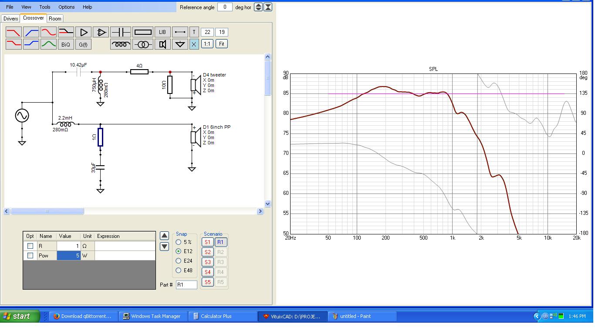Select the 10.42µF capacitor in schematic
Viewport: 595px width, 334px height.
pyautogui.click(x=78, y=72)
